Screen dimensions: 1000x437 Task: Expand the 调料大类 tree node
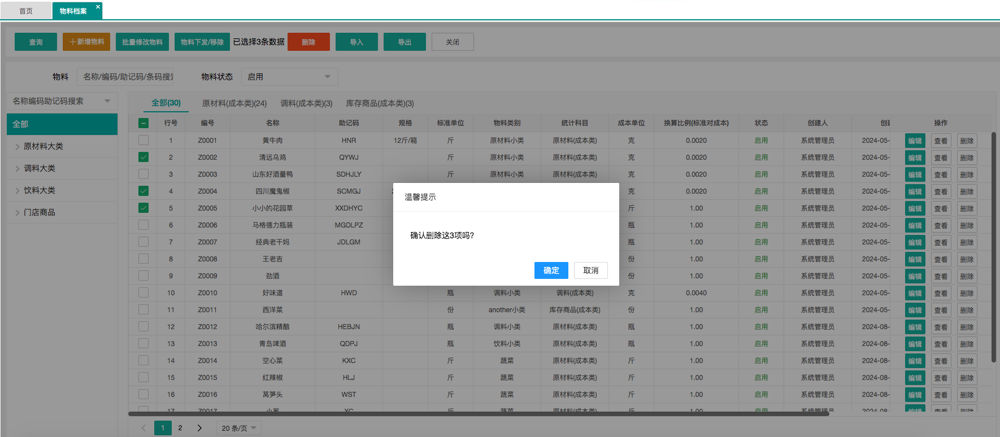click(x=18, y=168)
